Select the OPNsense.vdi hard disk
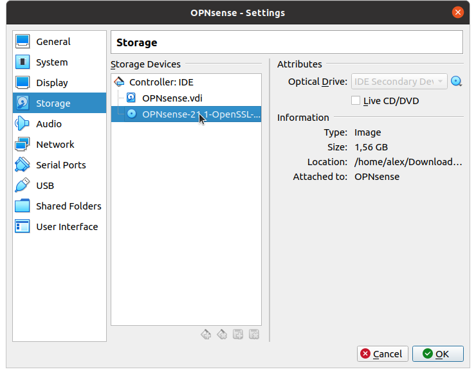 pyautogui.click(x=186, y=98)
